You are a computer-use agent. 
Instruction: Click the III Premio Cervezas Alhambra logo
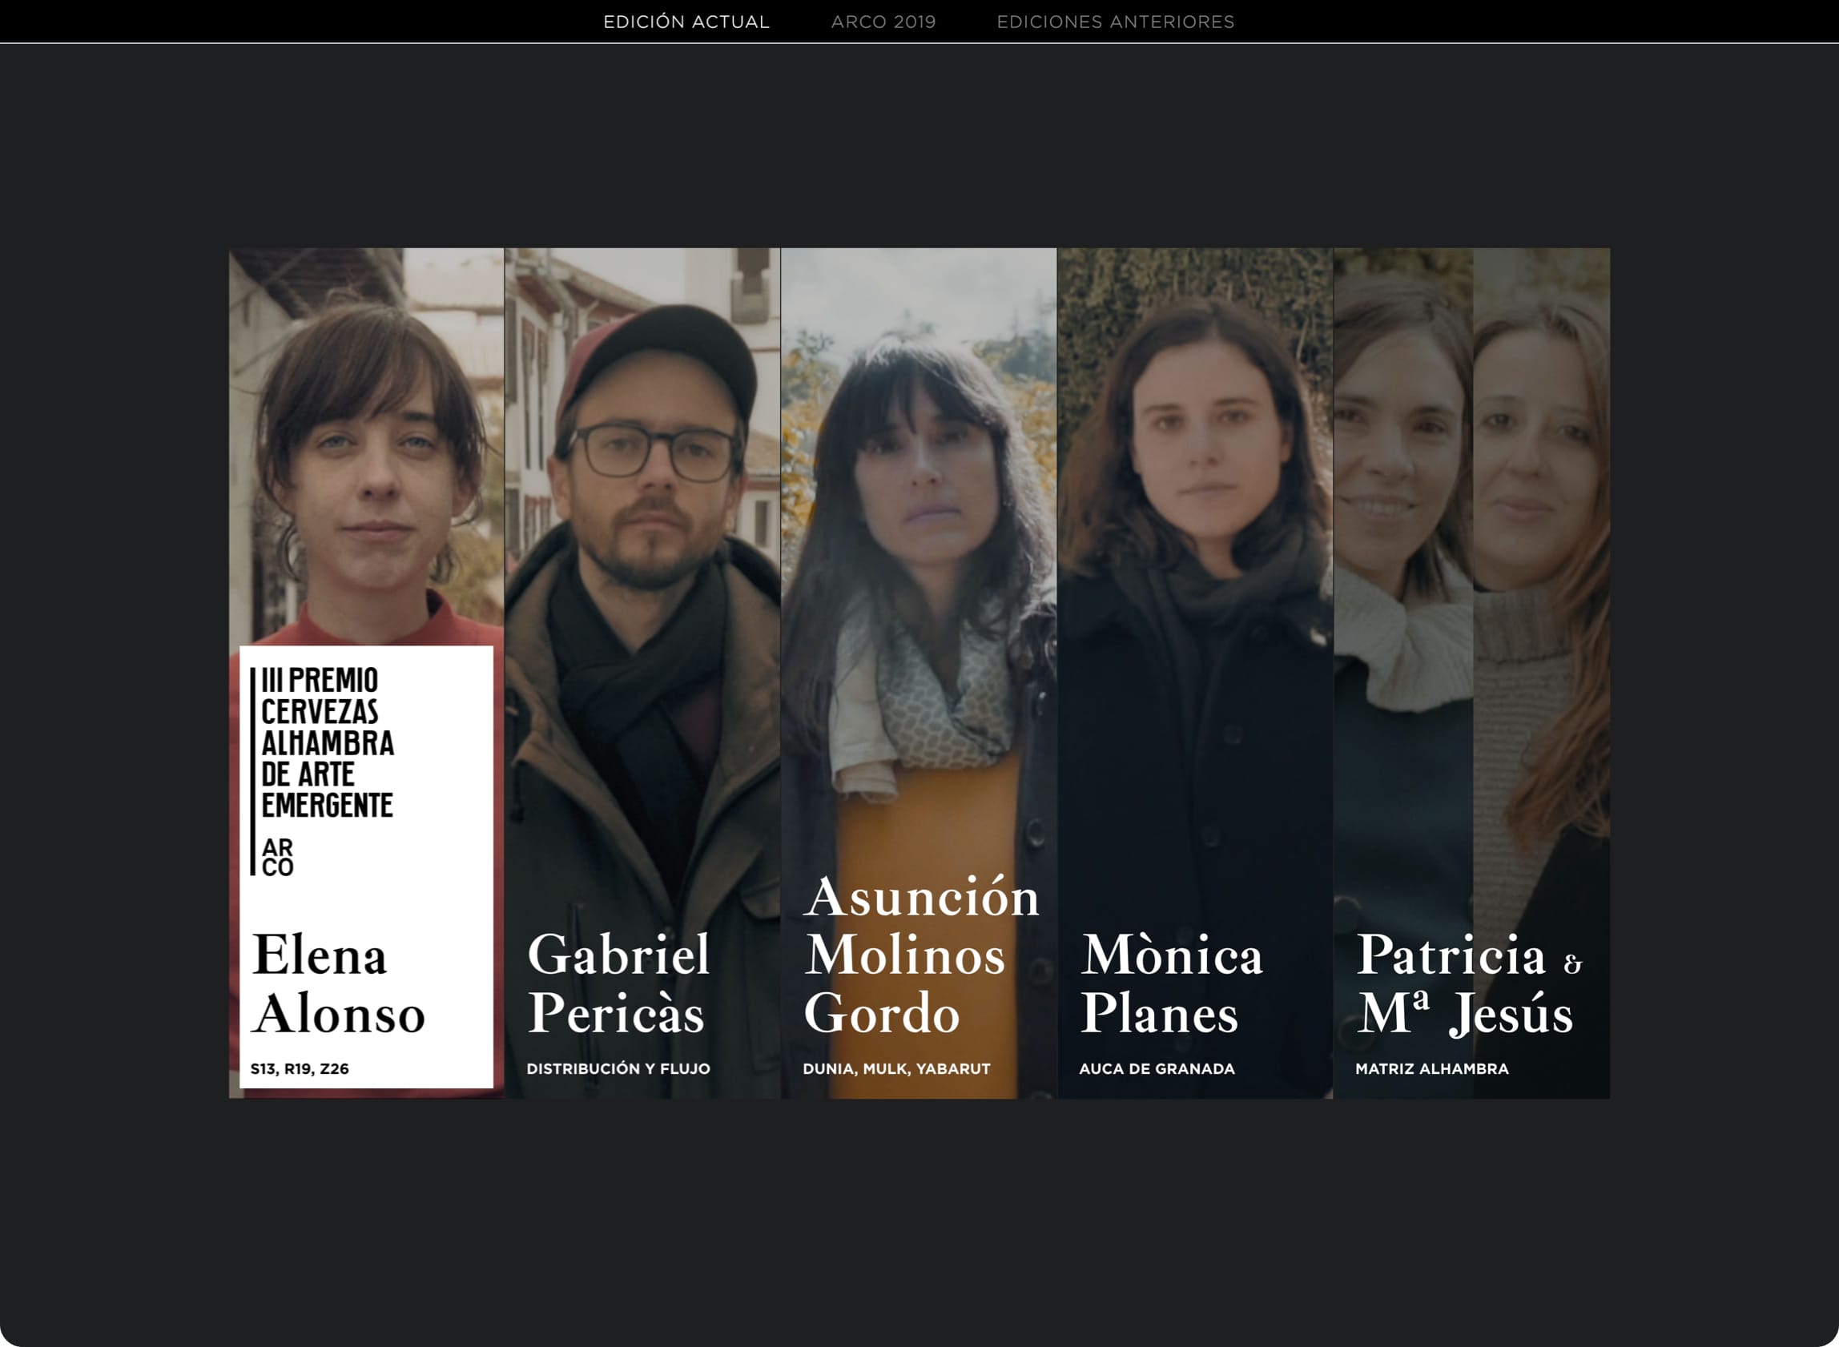click(323, 771)
